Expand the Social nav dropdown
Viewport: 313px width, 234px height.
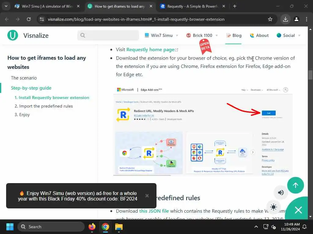click(299, 35)
